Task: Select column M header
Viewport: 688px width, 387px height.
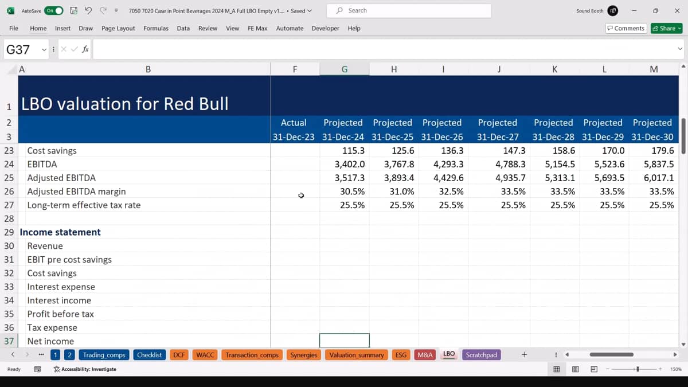Action: (654, 69)
